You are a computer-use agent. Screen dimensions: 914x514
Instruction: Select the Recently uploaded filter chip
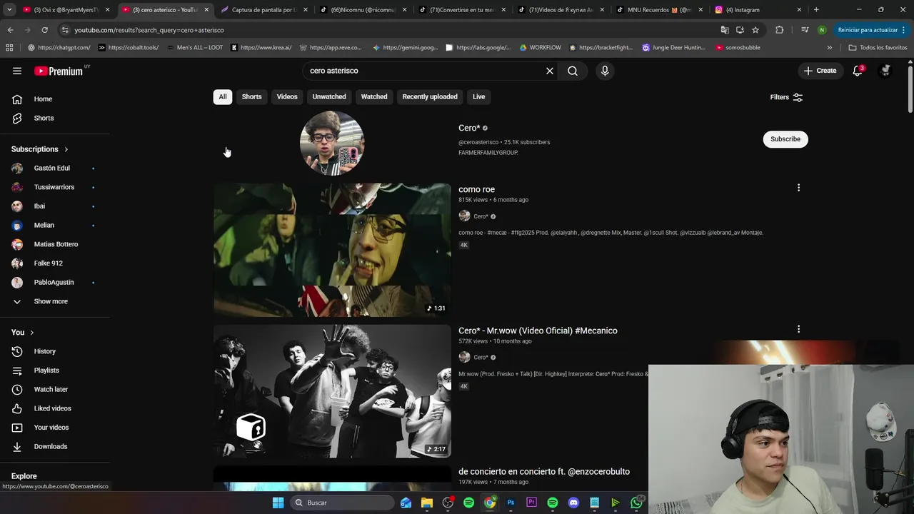[430, 97]
